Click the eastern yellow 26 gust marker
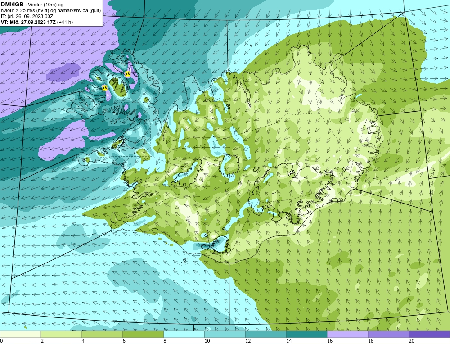Viewport: 450px width, 344px height. click(128, 74)
